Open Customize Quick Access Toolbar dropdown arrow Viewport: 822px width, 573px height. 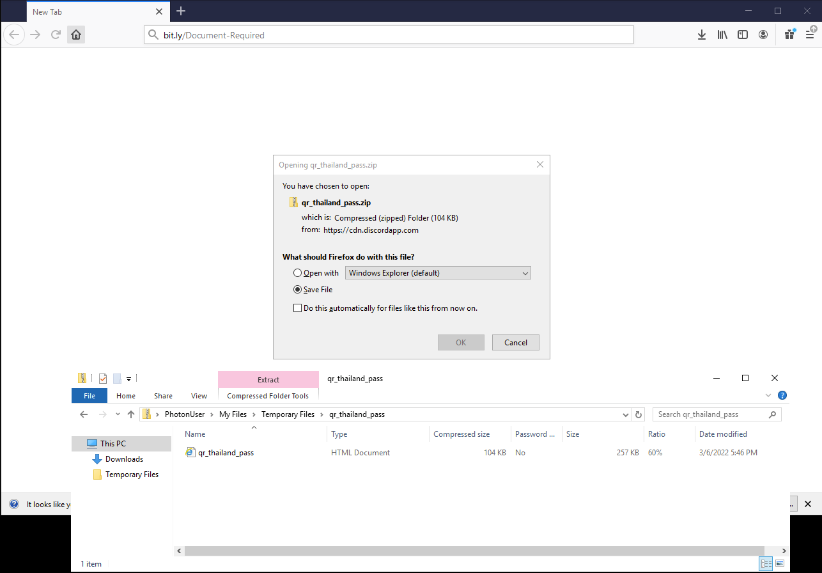128,379
